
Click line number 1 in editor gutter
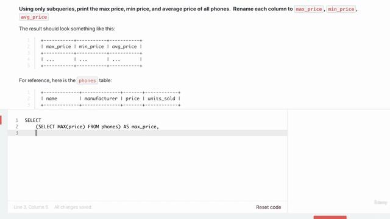pyautogui.click(x=16, y=120)
